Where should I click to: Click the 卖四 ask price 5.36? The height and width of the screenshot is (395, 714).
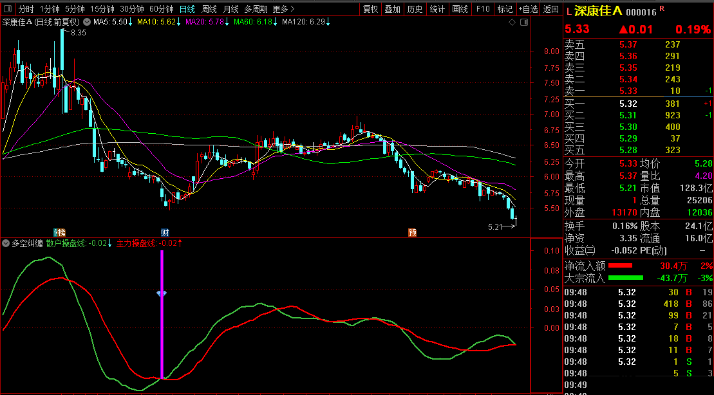pyautogui.click(x=628, y=56)
